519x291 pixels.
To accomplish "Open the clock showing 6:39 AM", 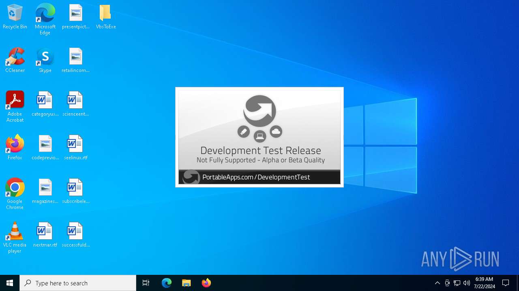I will pos(484,283).
